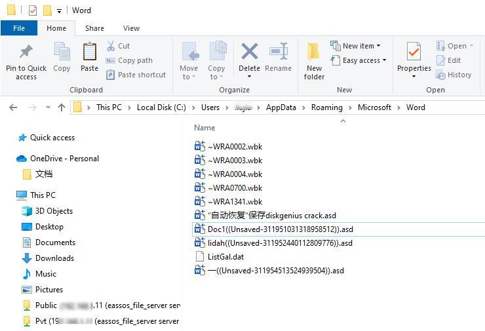The width and height of the screenshot is (485, 331).
Task: Click the Cut scissors command
Action: [x=119, y=46]
